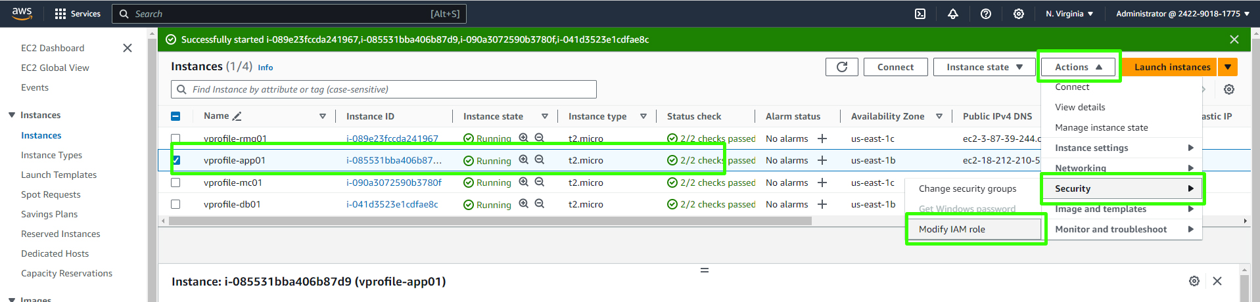
Task: Open the notifications bell
Action: pos(953,14)
